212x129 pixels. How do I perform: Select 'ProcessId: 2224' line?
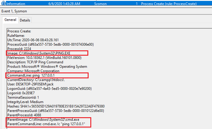coord(19,49)
